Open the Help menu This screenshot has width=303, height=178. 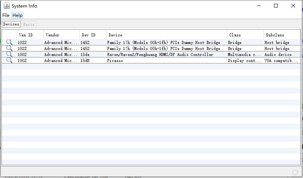coord(17,15)
